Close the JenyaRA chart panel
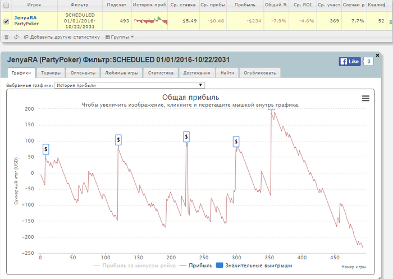Image resolution: width=393 pixels, height=279 pixels. pos(377,55)
